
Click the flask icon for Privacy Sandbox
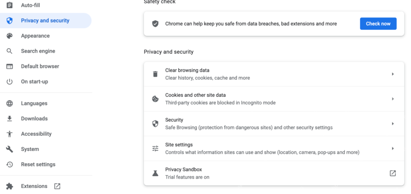point(155,173)
